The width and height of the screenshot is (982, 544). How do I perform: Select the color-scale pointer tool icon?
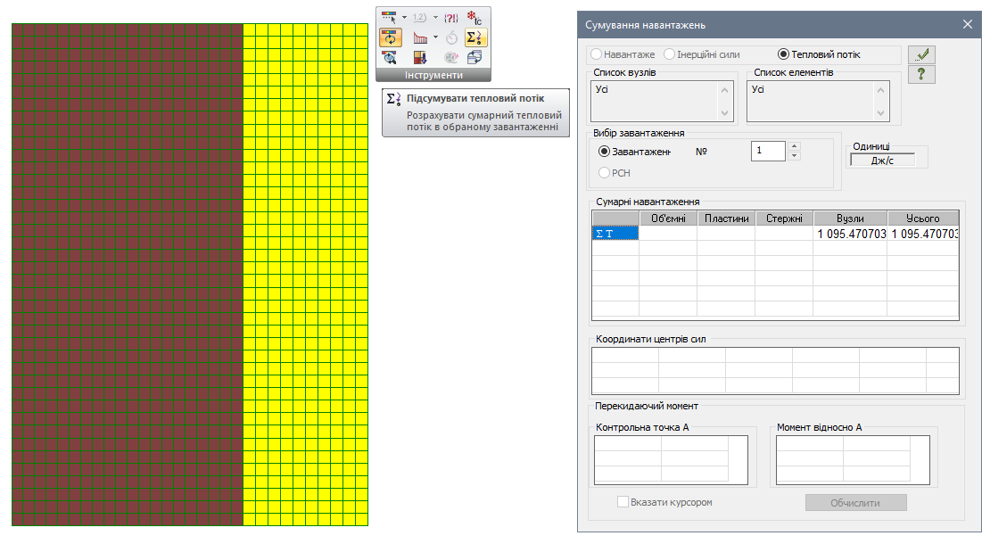point(388,17)
